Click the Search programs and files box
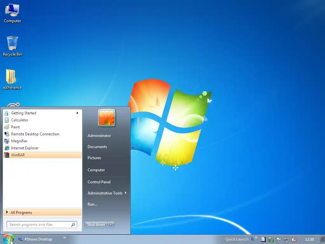The image size is (325, 244). click(x=42, y=225)
